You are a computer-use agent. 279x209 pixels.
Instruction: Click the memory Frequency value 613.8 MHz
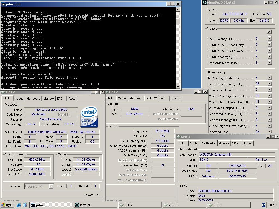pos(163,131)
